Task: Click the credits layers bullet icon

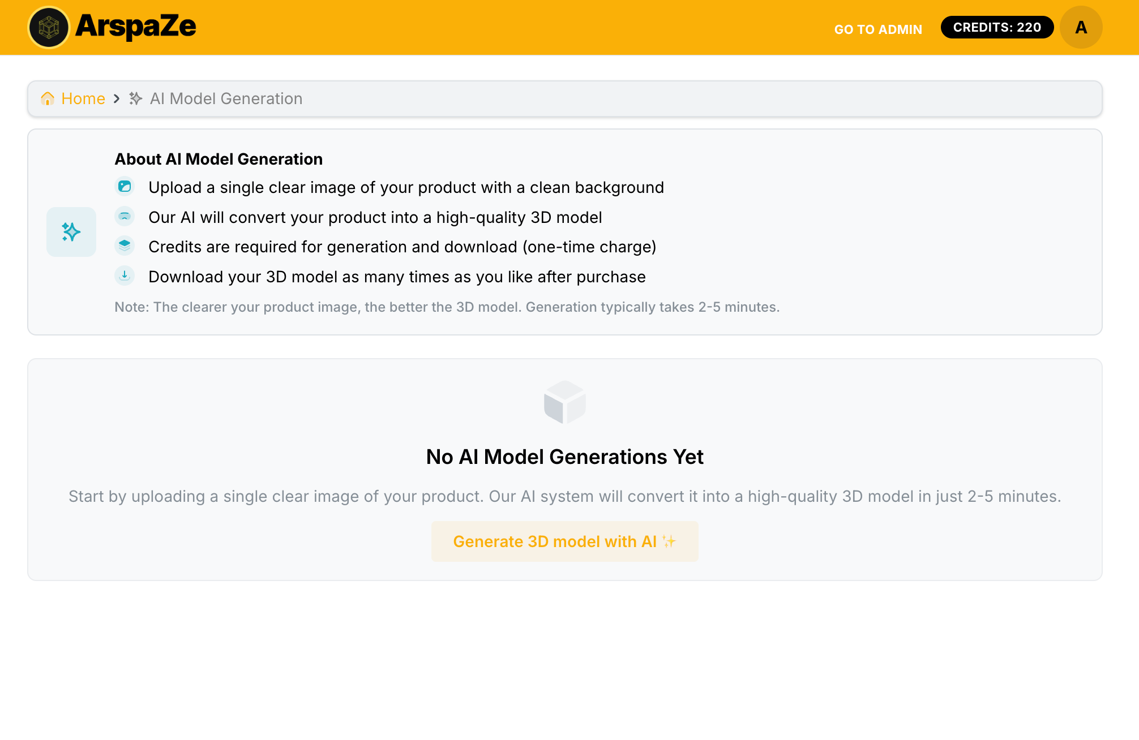Action: (125, 246)
